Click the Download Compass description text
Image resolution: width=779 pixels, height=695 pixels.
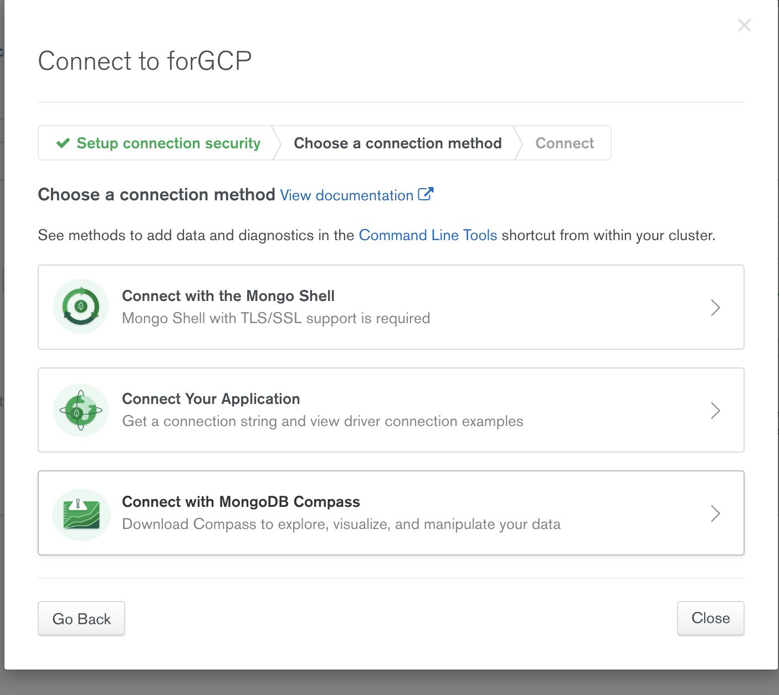[x=341, y=524]
